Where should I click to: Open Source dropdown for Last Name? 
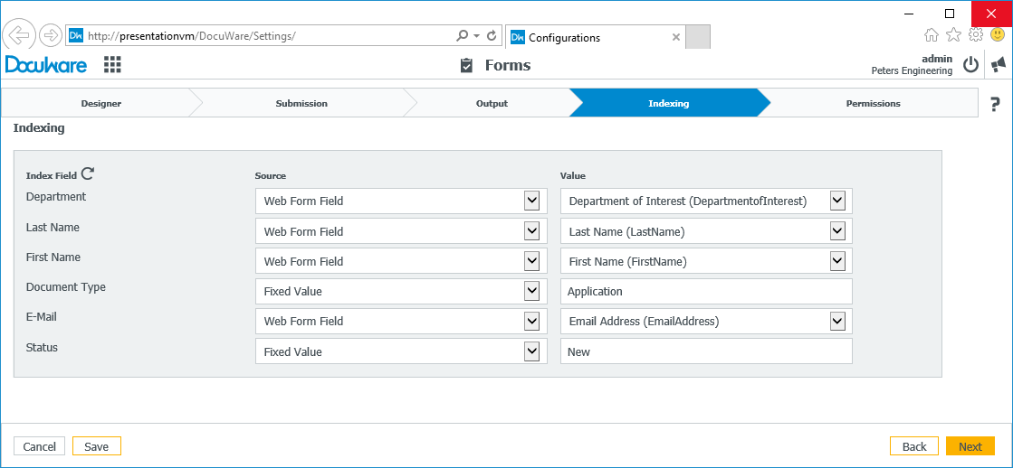531,230
